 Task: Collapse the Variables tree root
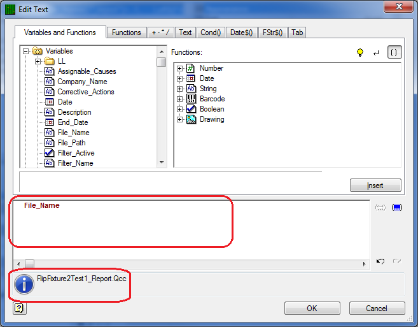tap(25, 51)
